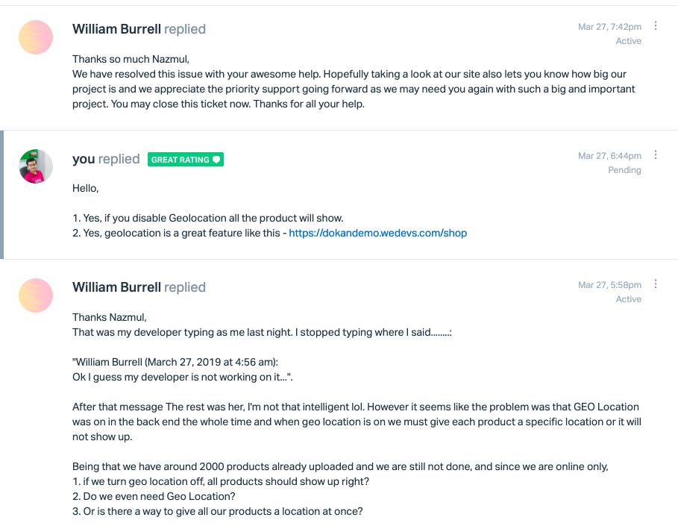Open more options for the 5:58pm reply
The width and height of the screenshot is (678, 532).
(x=656, y=284)
